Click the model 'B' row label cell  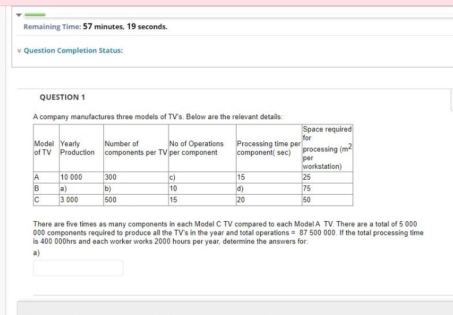[x=46, y=189]
